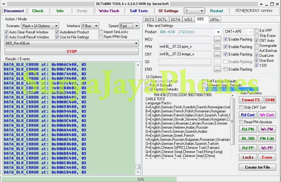Open the ENO file browse icon
The image size is (281, 182).
coord(217,69)
